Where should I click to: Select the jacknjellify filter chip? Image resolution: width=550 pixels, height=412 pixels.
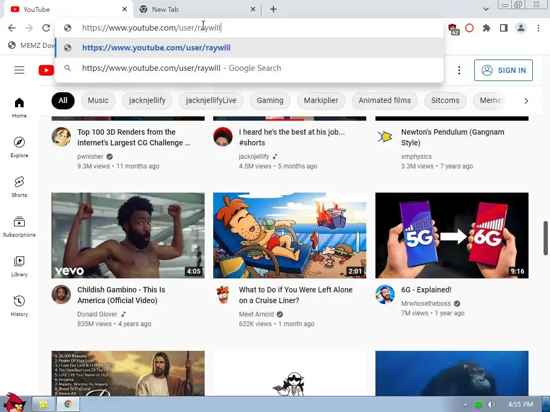147,100
